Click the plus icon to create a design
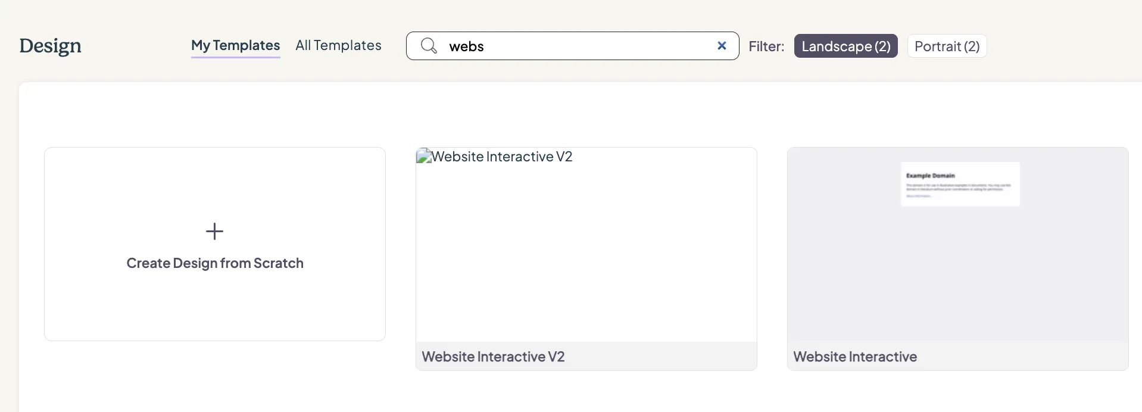This screenshot has height=412, width=1142. pos(214,231)
